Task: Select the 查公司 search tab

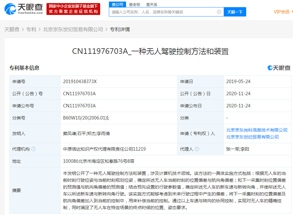Action: click(117, 4)
